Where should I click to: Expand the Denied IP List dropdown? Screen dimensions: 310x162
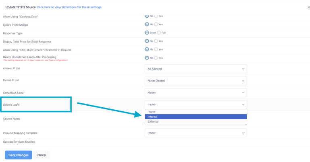pos(196,81)
